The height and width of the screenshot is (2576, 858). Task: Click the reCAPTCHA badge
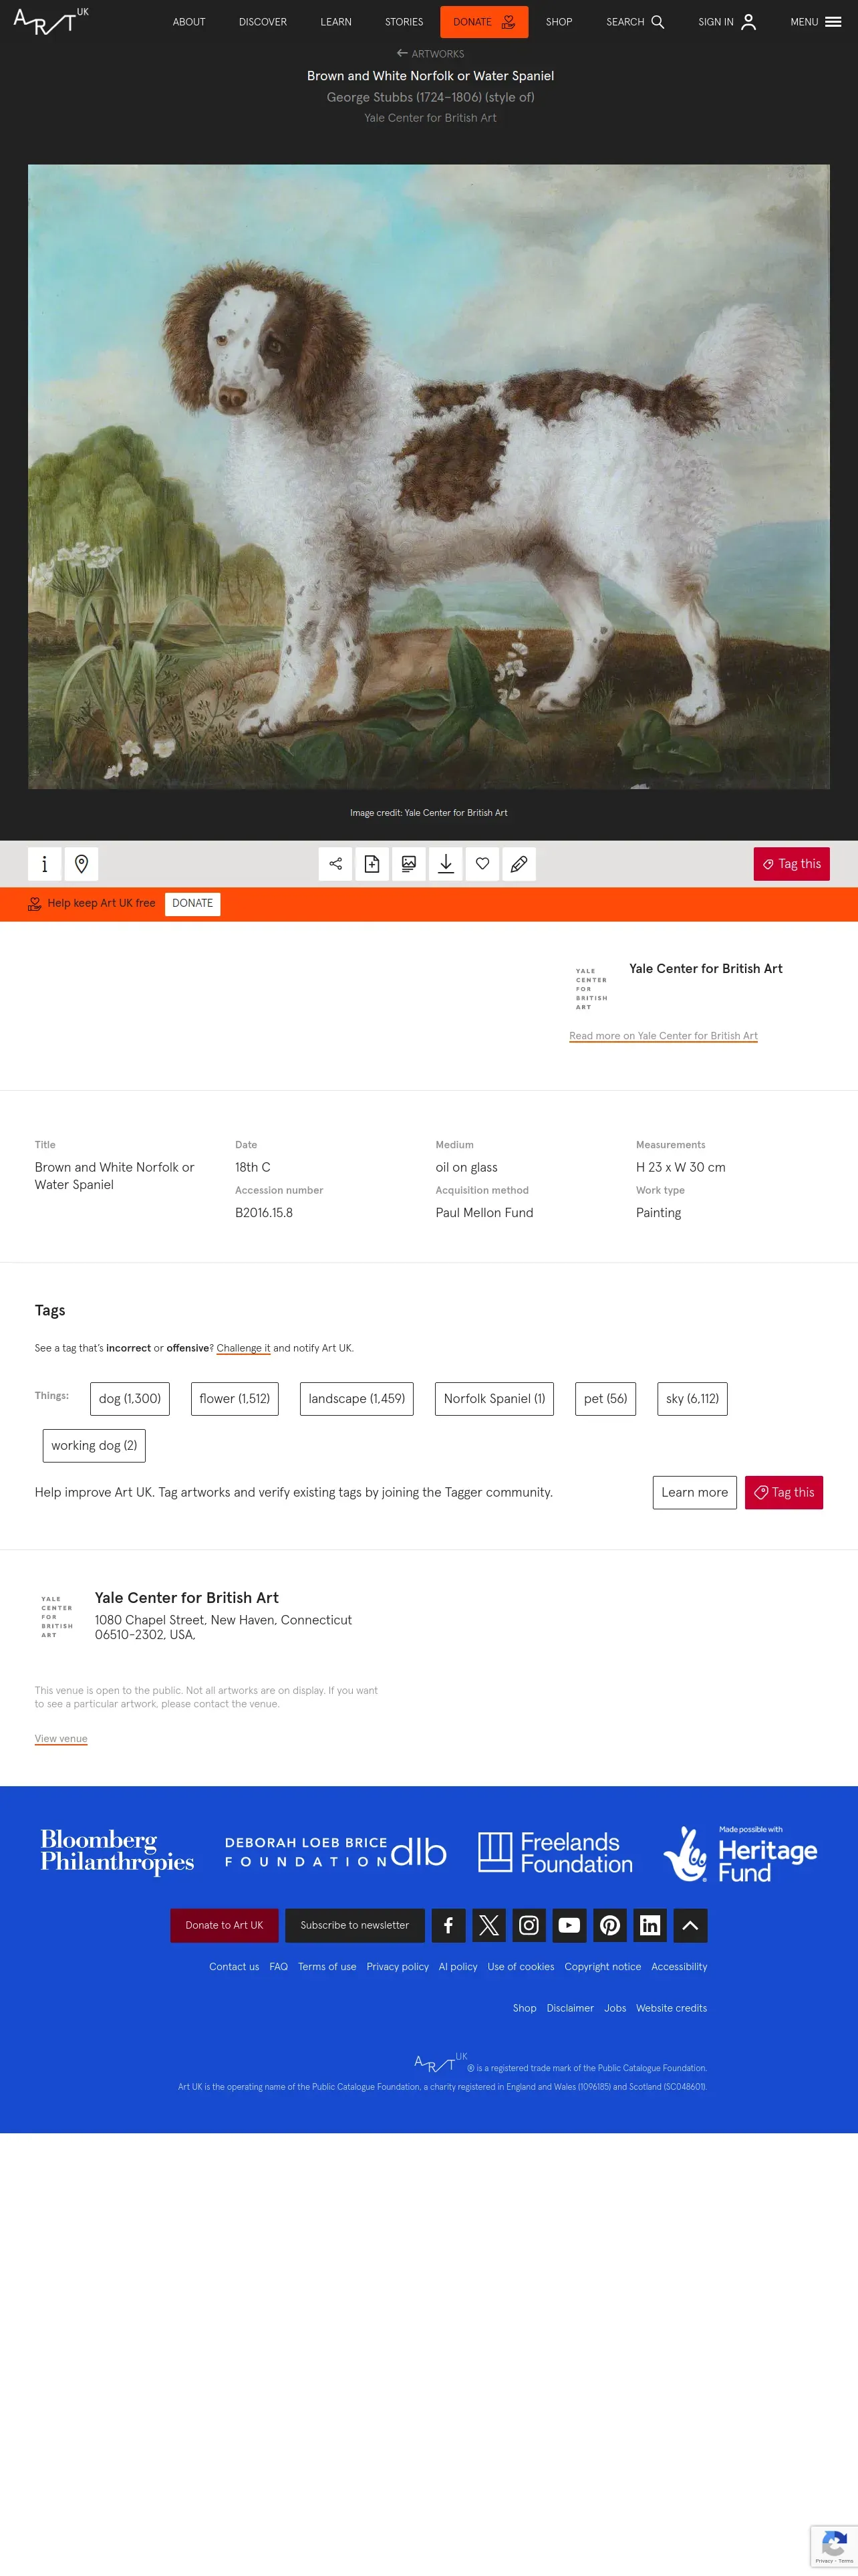point(834,2546)
